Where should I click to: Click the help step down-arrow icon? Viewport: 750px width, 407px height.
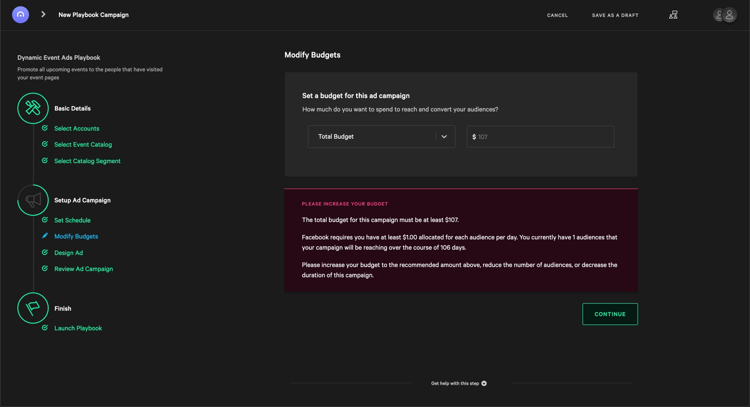click(x=484, y=383)
